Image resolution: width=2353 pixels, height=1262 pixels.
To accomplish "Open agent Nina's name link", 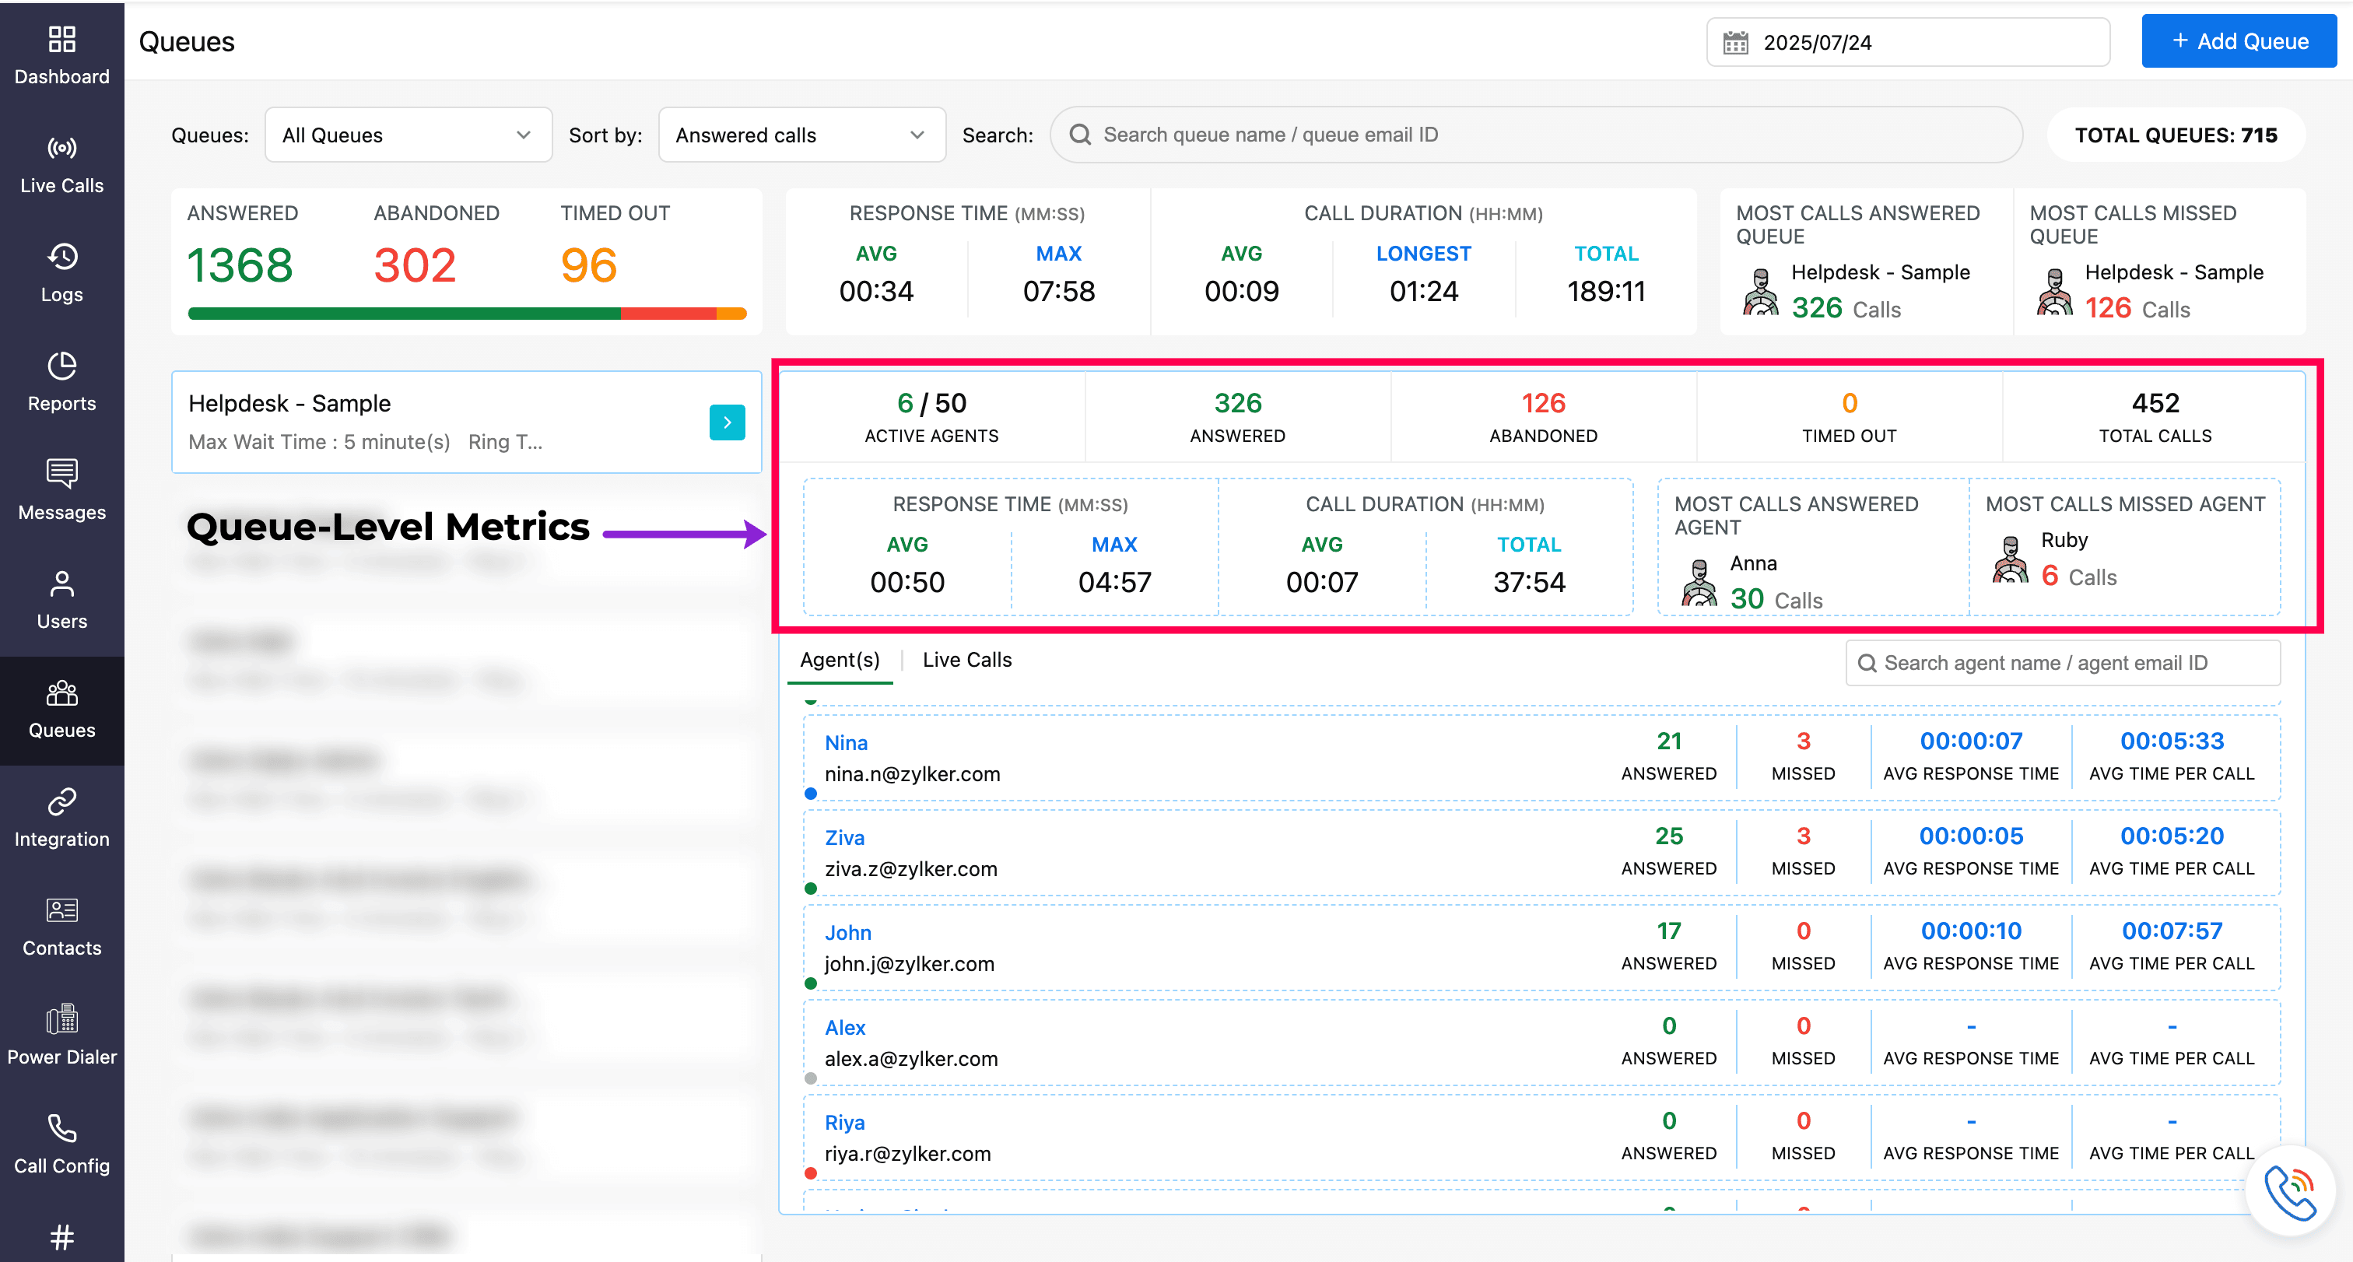I will pos(846,742).
